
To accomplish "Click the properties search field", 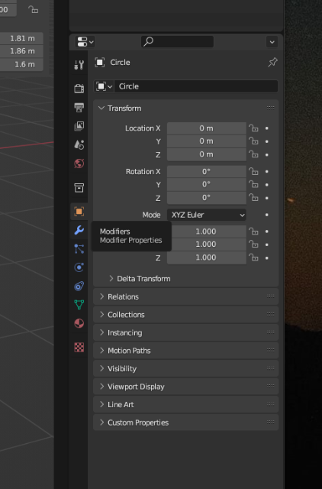I will (x=178, y=41).
